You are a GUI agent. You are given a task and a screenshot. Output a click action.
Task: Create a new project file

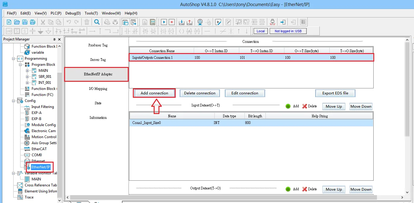point(9,22)
